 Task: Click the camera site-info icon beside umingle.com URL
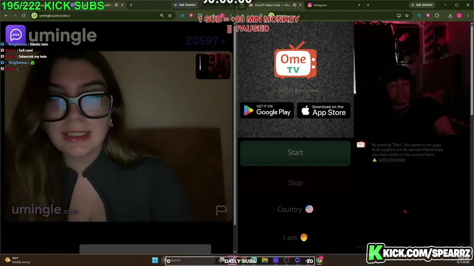click(x=34, y=16)
